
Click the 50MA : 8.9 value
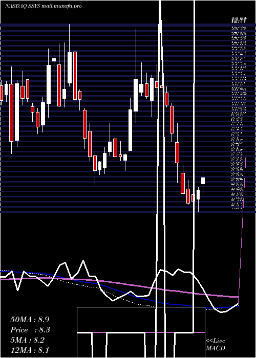tap(30, 320)
